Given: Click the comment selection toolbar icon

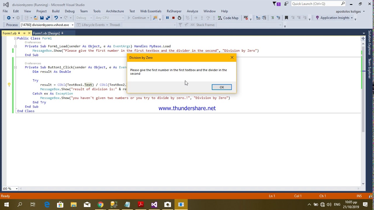Looking at the screenshot, I should [x=272, y=18].
